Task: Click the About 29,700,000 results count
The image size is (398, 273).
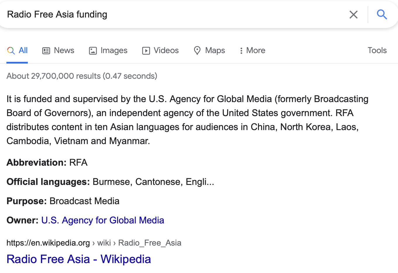Action: [x=82, y=76]
